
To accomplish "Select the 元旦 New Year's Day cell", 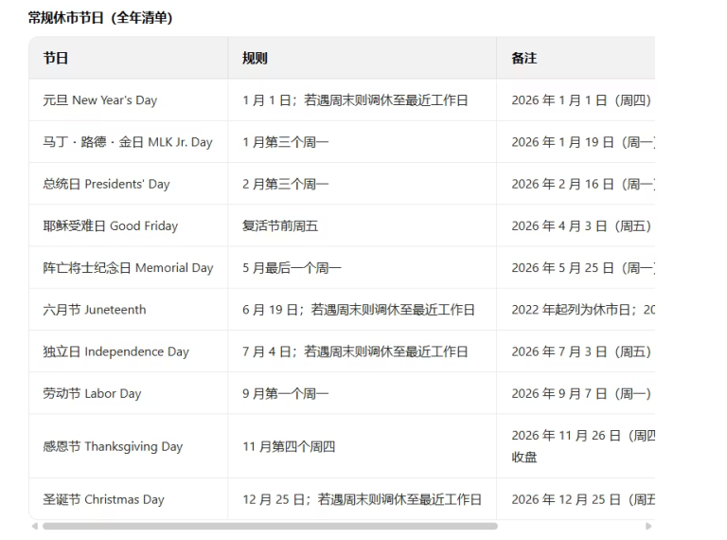I will pos(100,100).
